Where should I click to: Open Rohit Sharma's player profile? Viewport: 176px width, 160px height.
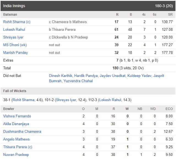tap(14, 22)
